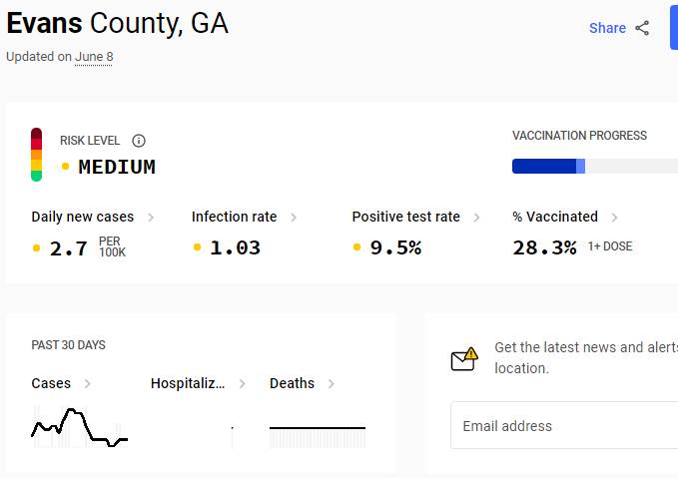Open the Deaths sparkline chart
Screen dimensions: 678x478
pos(318,436)
